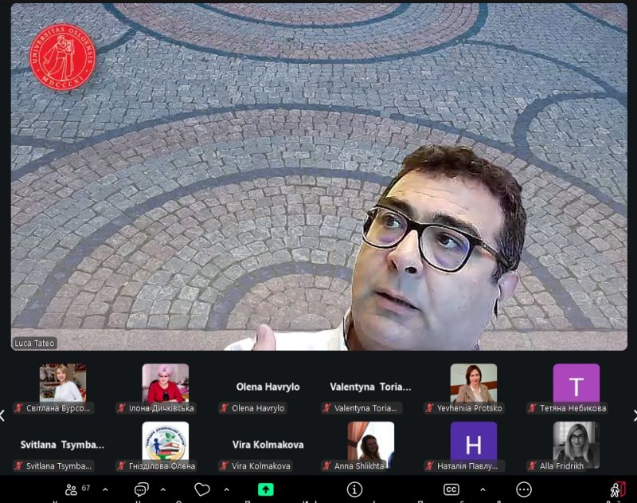Expand the arrow next to captions
Viewport: 637px width, 503px height.
482,489
